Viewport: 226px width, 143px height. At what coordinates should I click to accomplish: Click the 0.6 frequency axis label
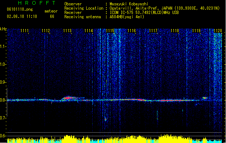[x=3, y=136]
